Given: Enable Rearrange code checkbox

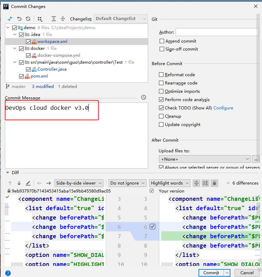Looking at the screenshot, I should click(x=161, y=83).
